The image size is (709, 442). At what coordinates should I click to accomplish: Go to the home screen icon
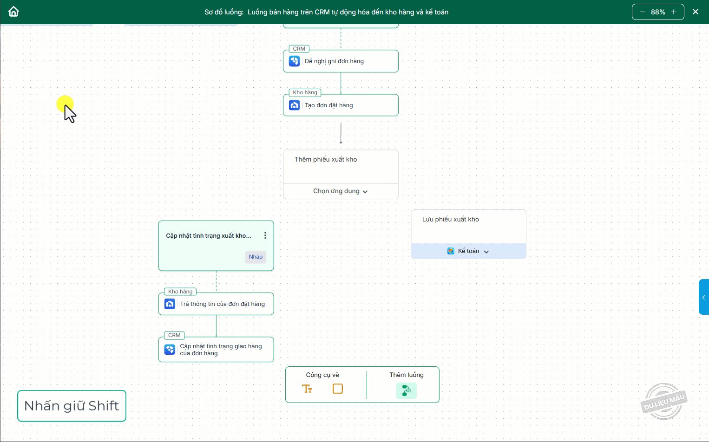14,12
